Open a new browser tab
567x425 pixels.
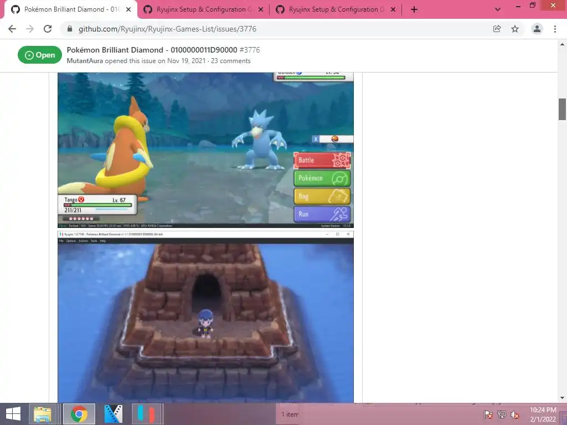click(414, 9)
